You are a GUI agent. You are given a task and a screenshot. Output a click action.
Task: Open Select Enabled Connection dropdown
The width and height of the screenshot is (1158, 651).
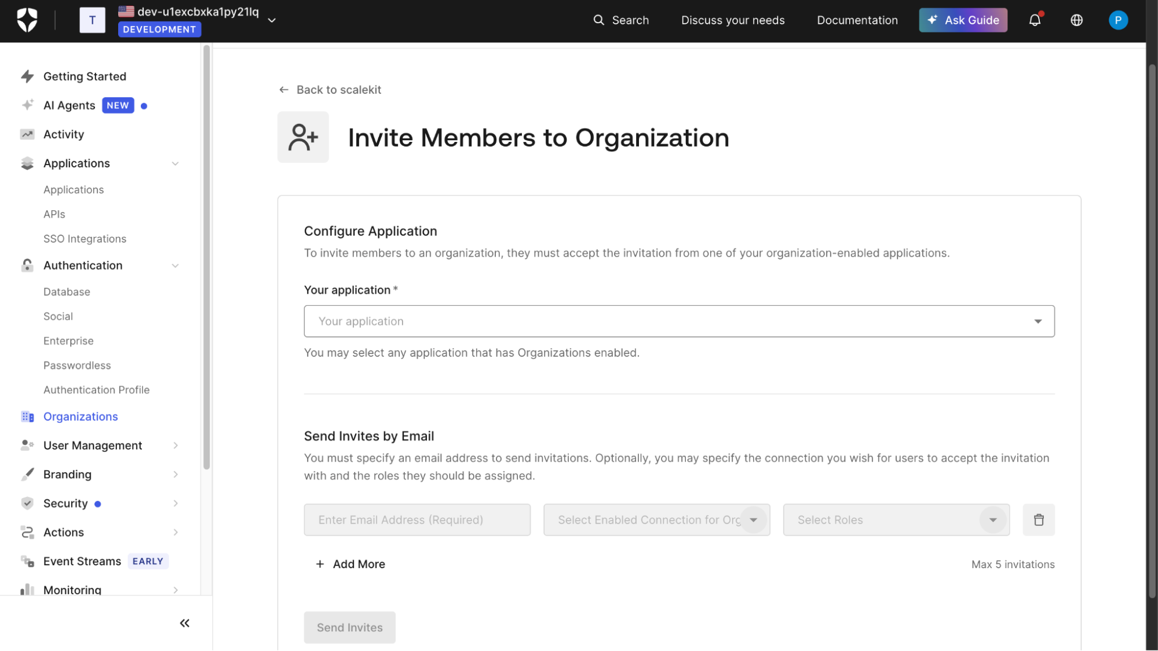[656, 520]
